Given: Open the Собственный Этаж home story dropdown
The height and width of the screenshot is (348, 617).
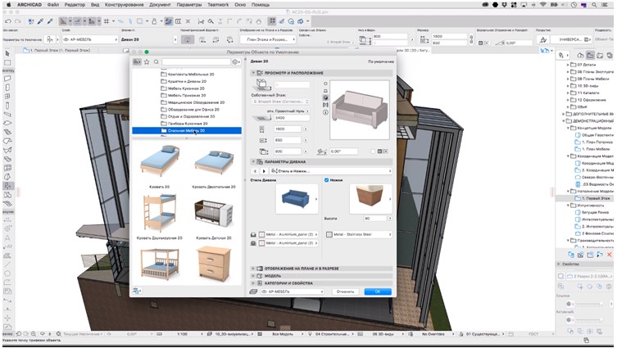Looking at the screenshot, I should [x=280, y=102].
